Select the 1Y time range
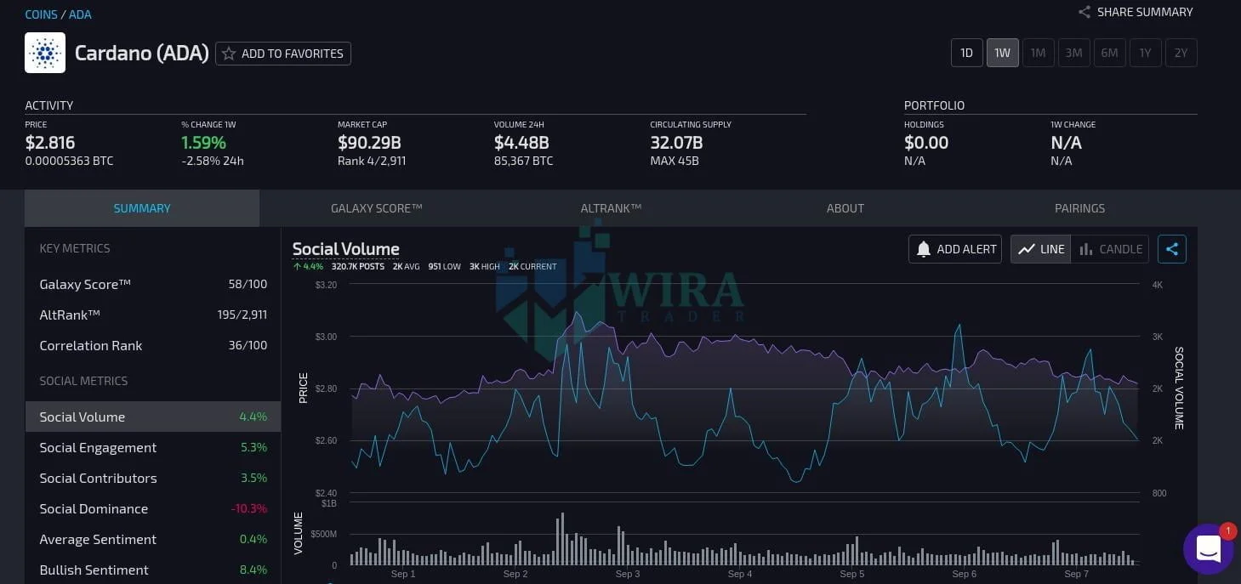Viewport: 1241px width, 584px height. coord(1146,53)
